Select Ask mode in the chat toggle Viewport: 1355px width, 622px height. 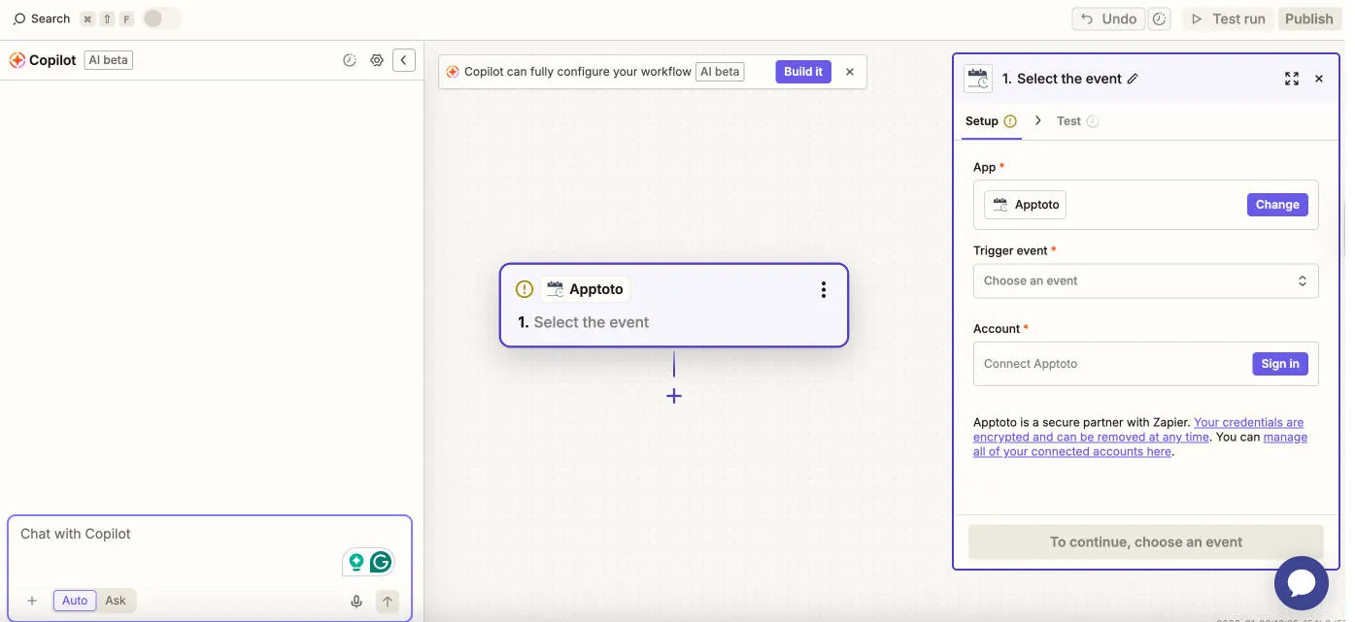[x=116, y=600]
